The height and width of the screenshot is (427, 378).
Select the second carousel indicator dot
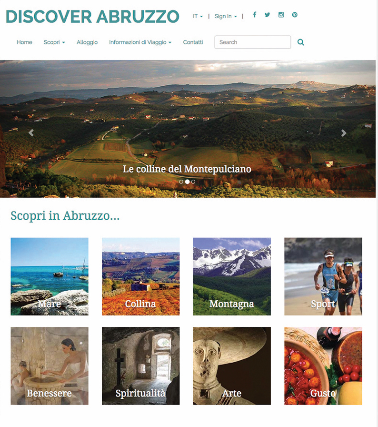[x=187, y=182]
